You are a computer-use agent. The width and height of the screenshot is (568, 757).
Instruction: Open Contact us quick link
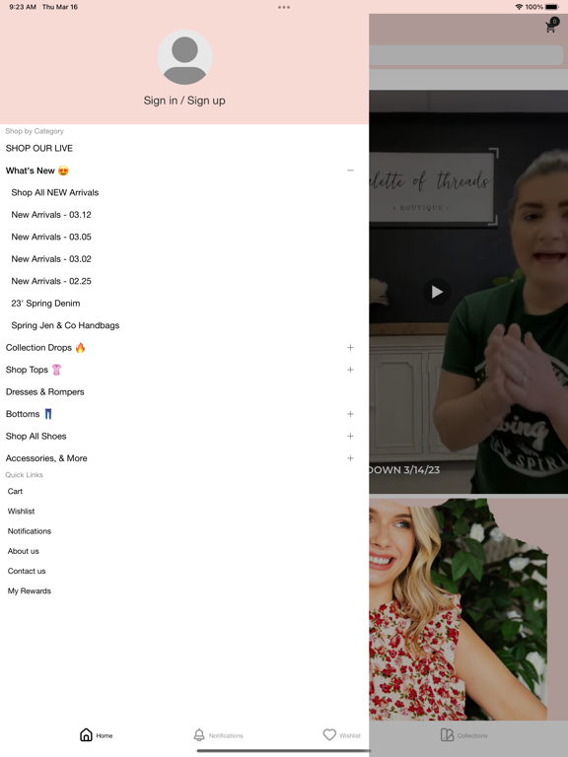(27, 571)
